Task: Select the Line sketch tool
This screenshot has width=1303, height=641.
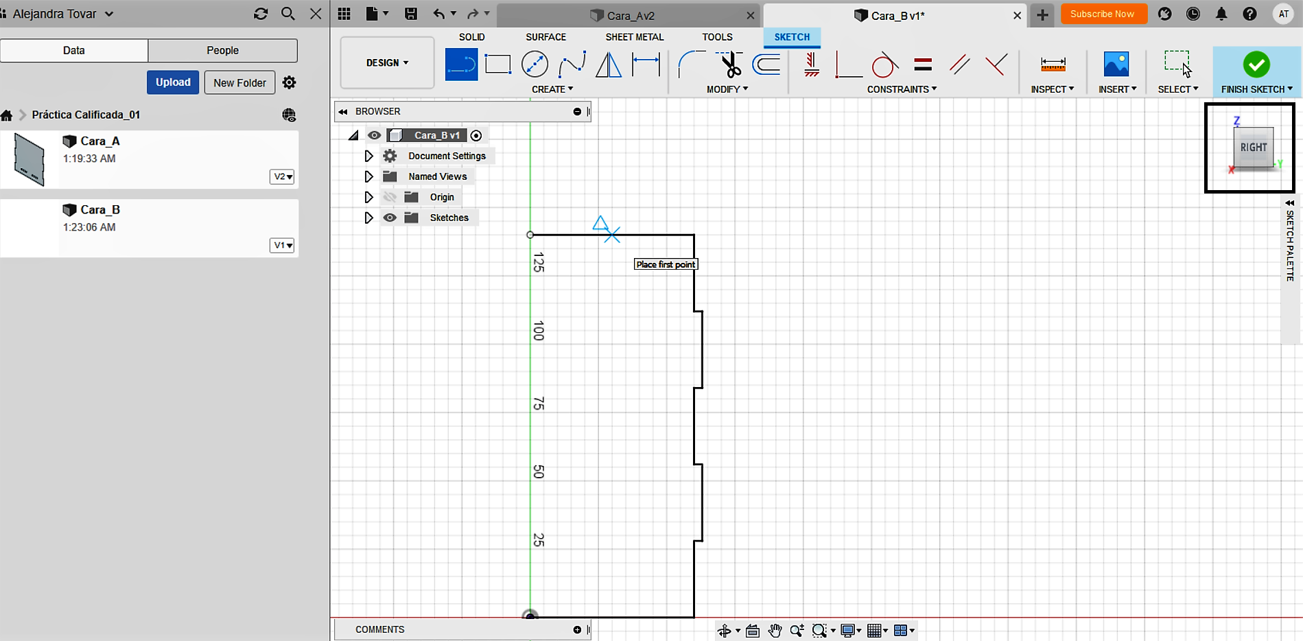Action: coord(461,65)
